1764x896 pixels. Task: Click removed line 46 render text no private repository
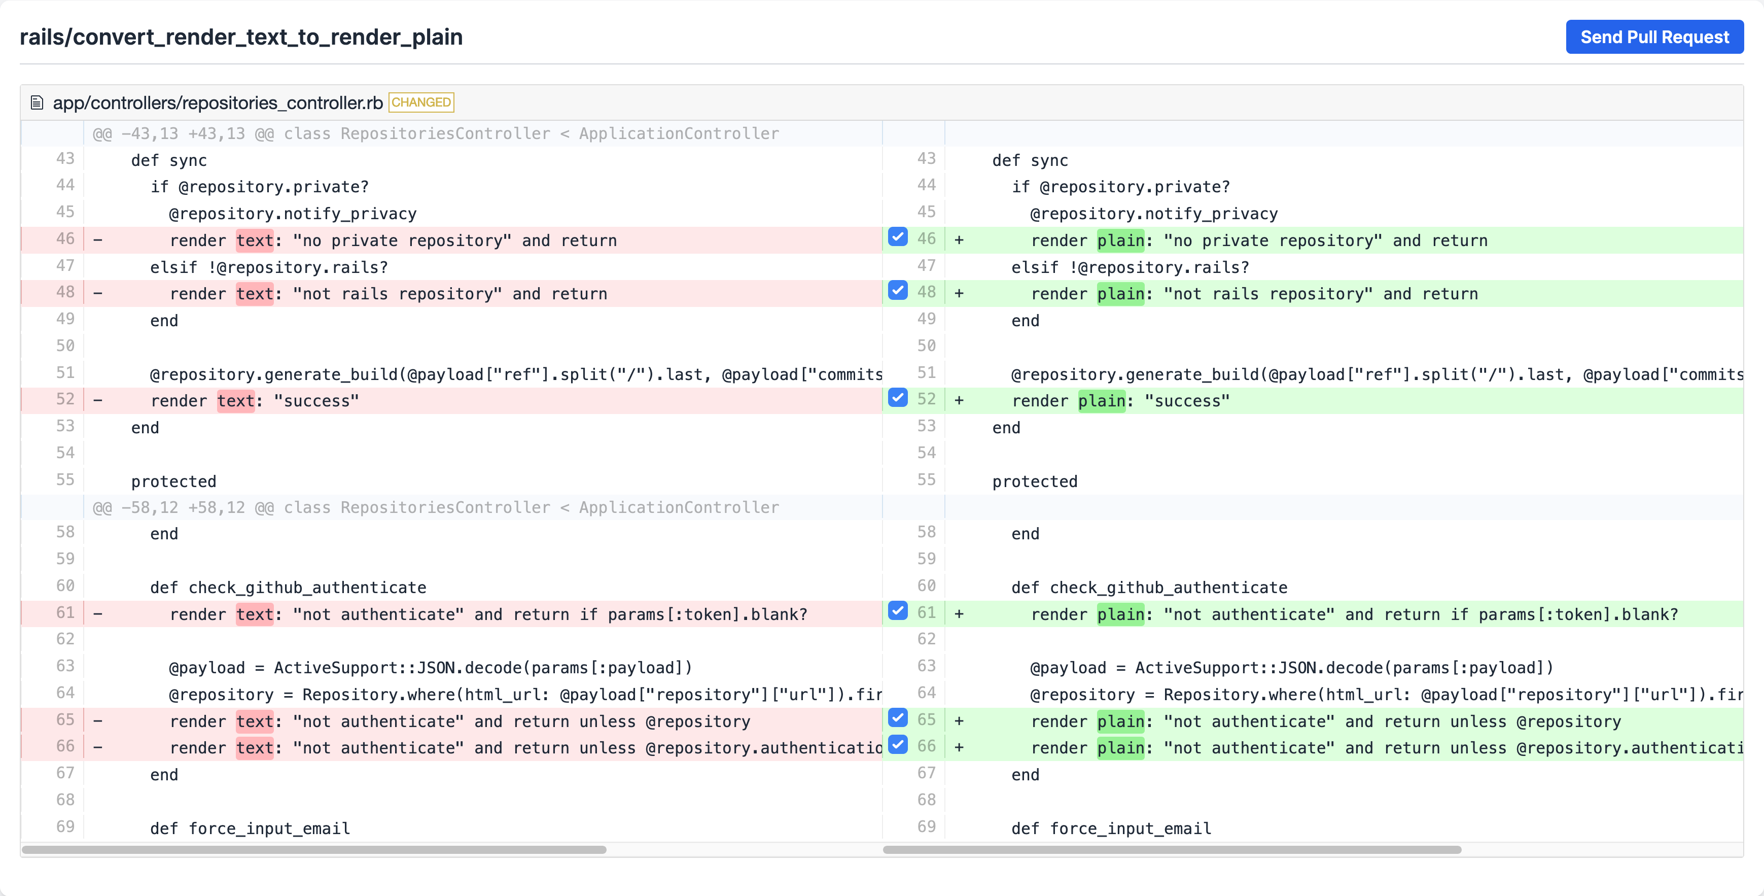[451, 240]
